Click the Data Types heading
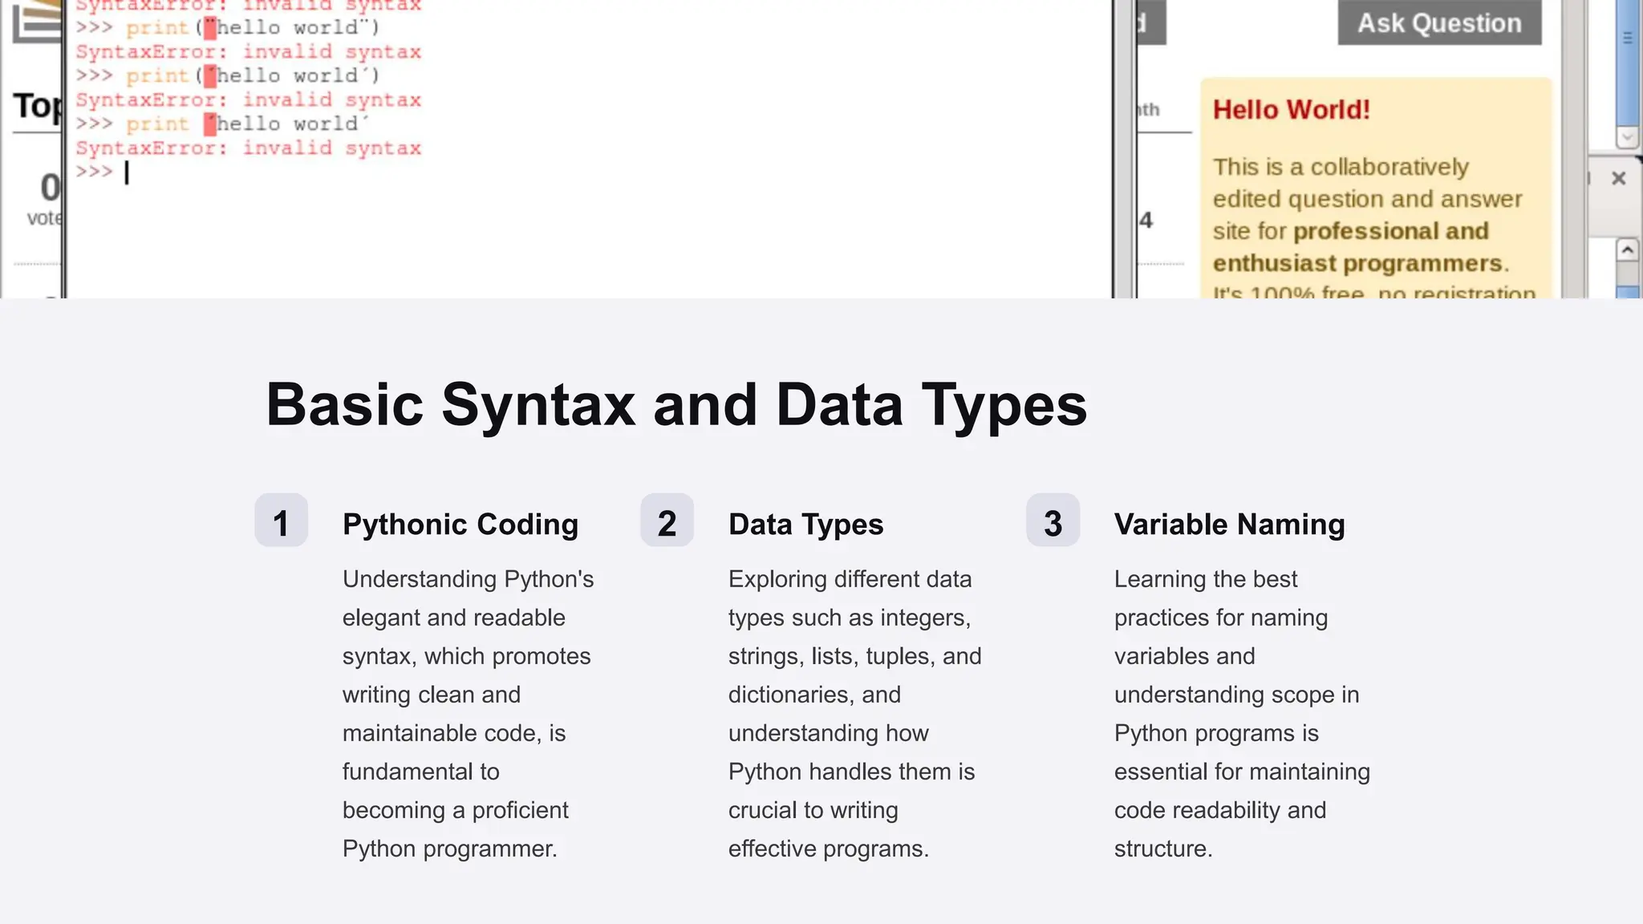 [805, 525]
